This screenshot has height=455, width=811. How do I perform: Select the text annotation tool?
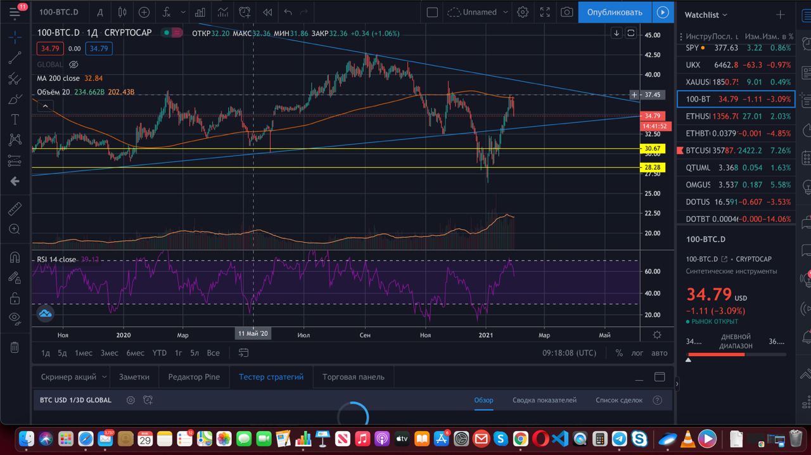click(x=15, y=119)
